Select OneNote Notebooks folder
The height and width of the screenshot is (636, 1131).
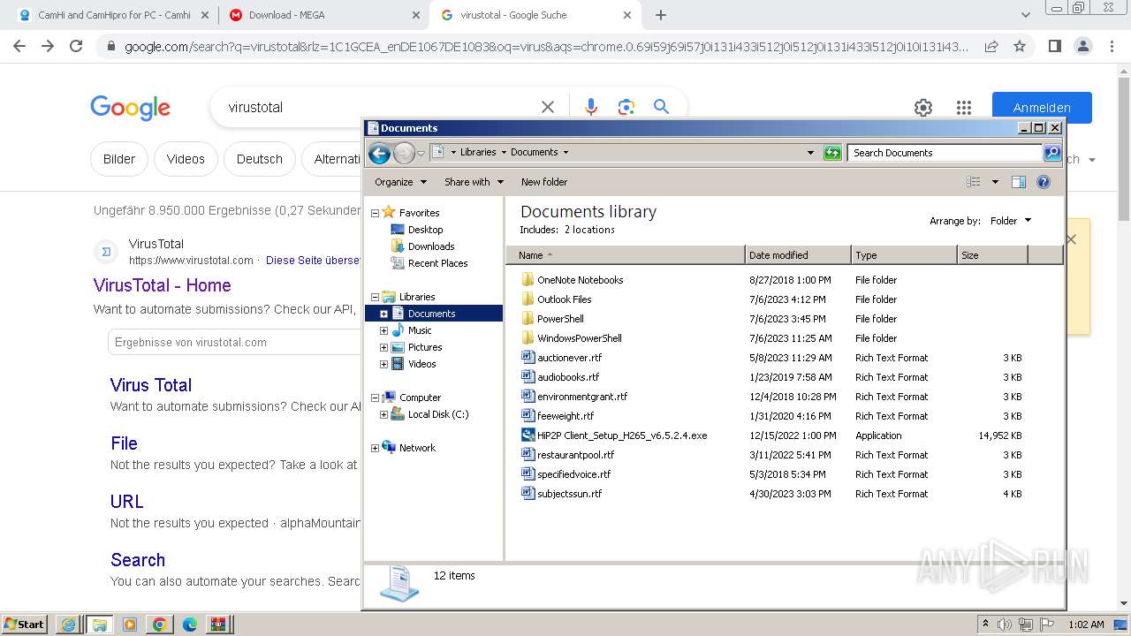(x=580, y=280)
